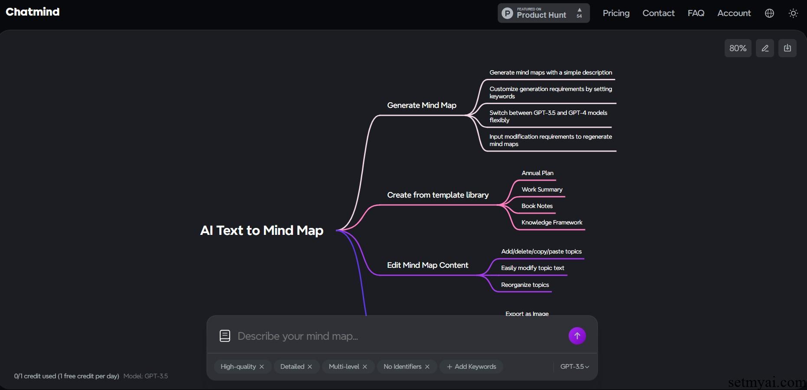Image resolution: width=807 pixels, height=390 pixels.
Task: Click the purple send arrow button
Action: tap(577, 336)
